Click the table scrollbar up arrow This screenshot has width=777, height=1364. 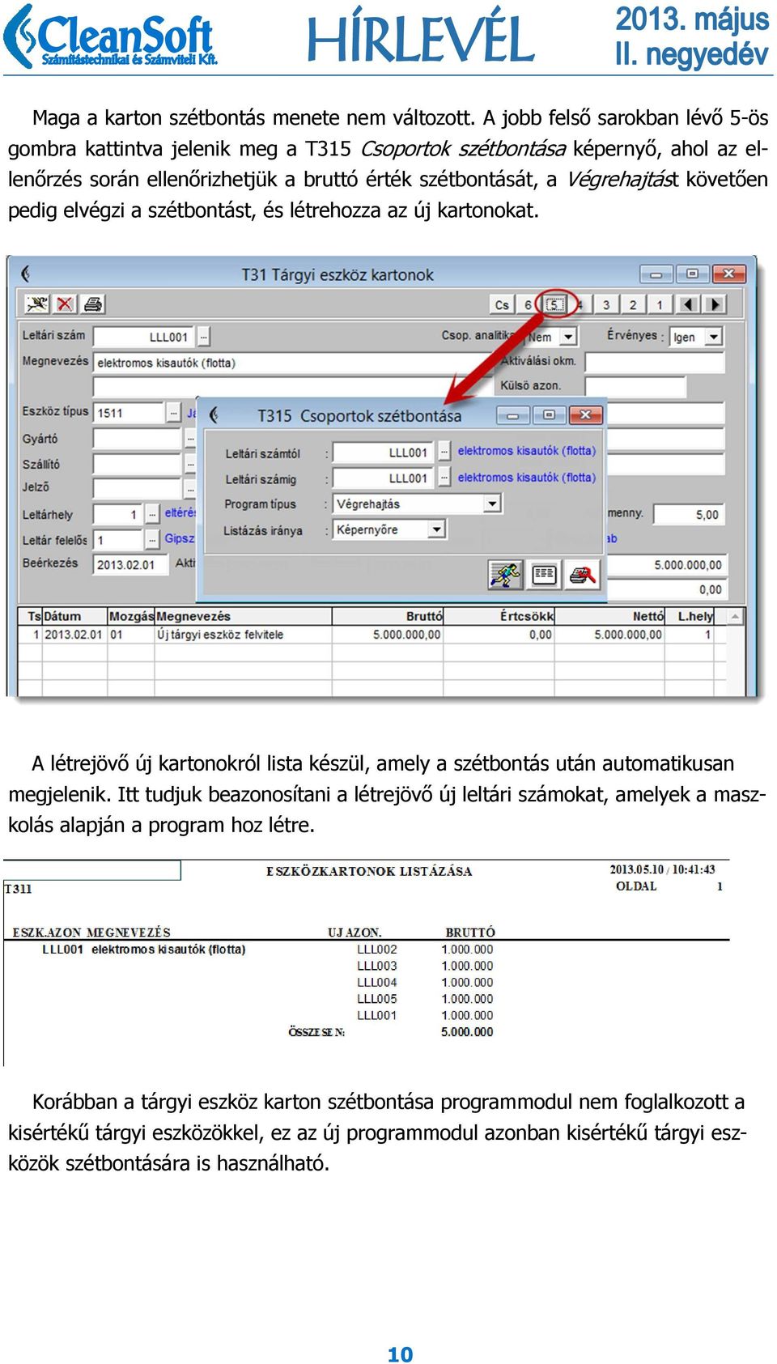pyautogui.click(x=735, y=616)
